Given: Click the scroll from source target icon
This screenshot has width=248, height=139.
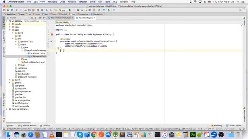Looking at the screenshot, I should coord(32,18).
